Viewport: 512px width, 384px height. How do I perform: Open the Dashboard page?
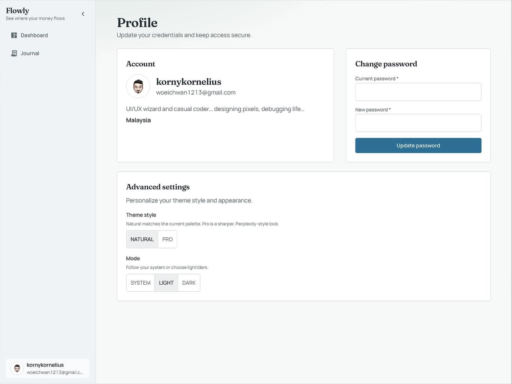click(34, 35)
